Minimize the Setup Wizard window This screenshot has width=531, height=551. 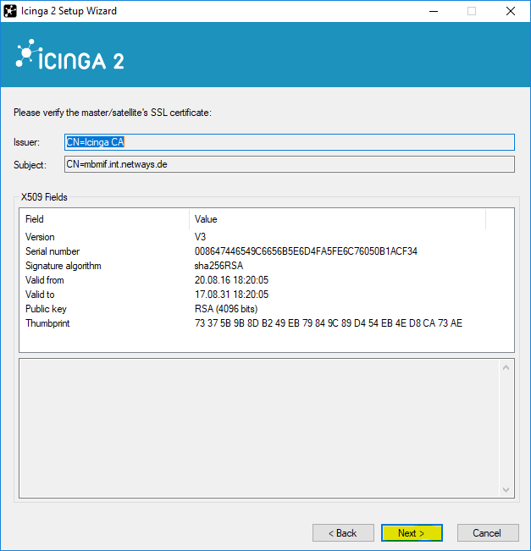coord(434,11)
